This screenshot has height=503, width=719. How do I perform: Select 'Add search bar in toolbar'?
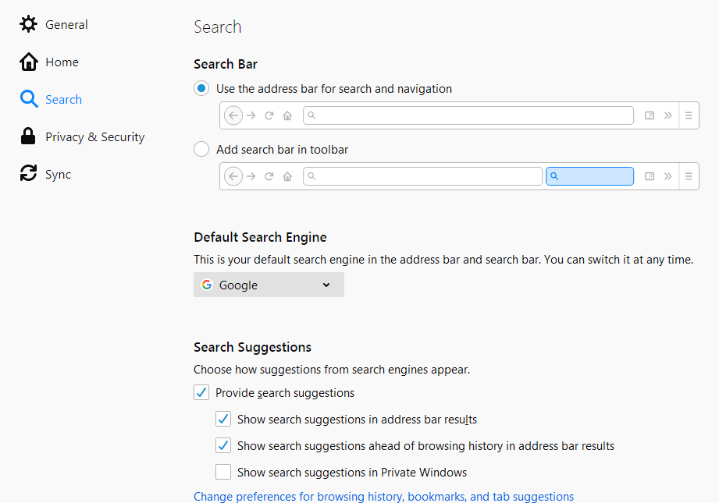click(201, 149)
